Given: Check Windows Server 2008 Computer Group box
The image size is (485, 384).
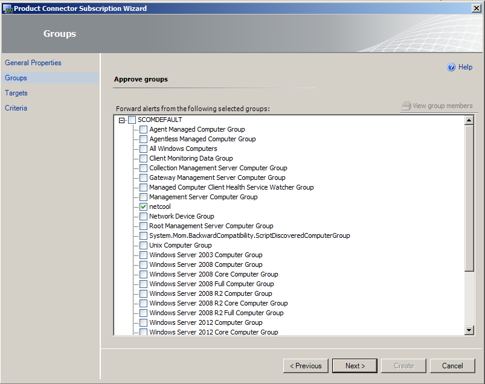Looking at the screenshot, I should tap(143, 264).
